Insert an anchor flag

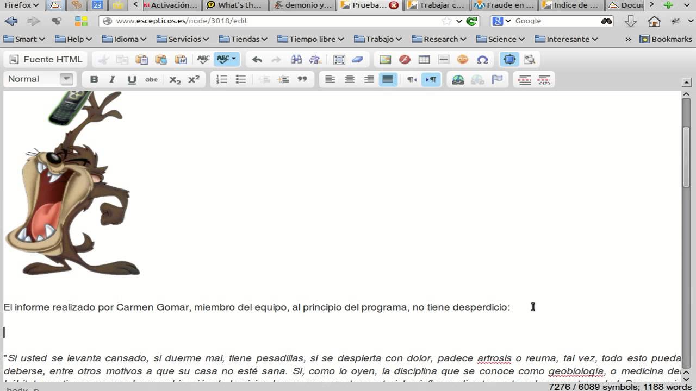click(x=497, y=79)
